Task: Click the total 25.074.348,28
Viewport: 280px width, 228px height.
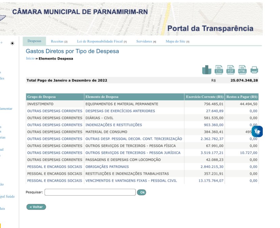Action: [244, 80]
